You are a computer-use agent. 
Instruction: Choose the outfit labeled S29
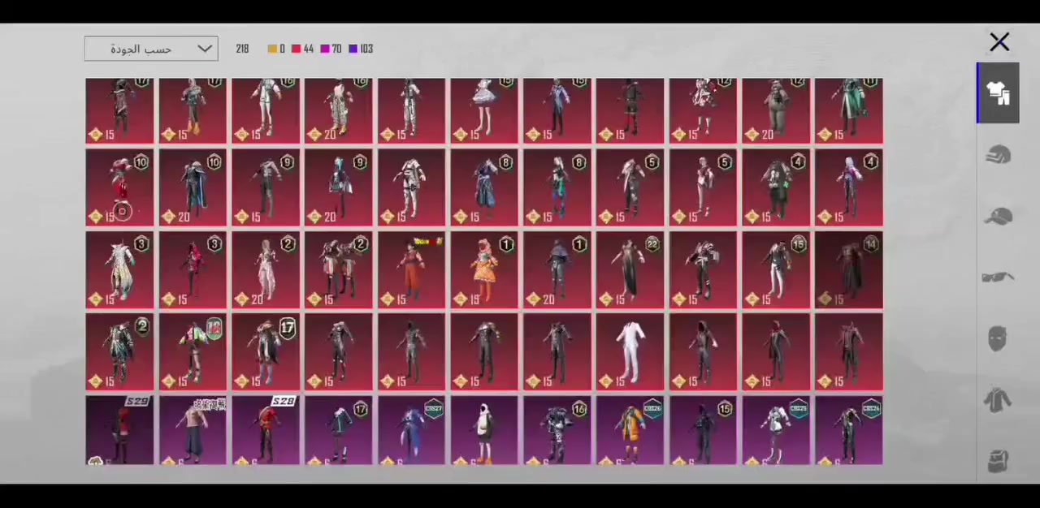119,430
